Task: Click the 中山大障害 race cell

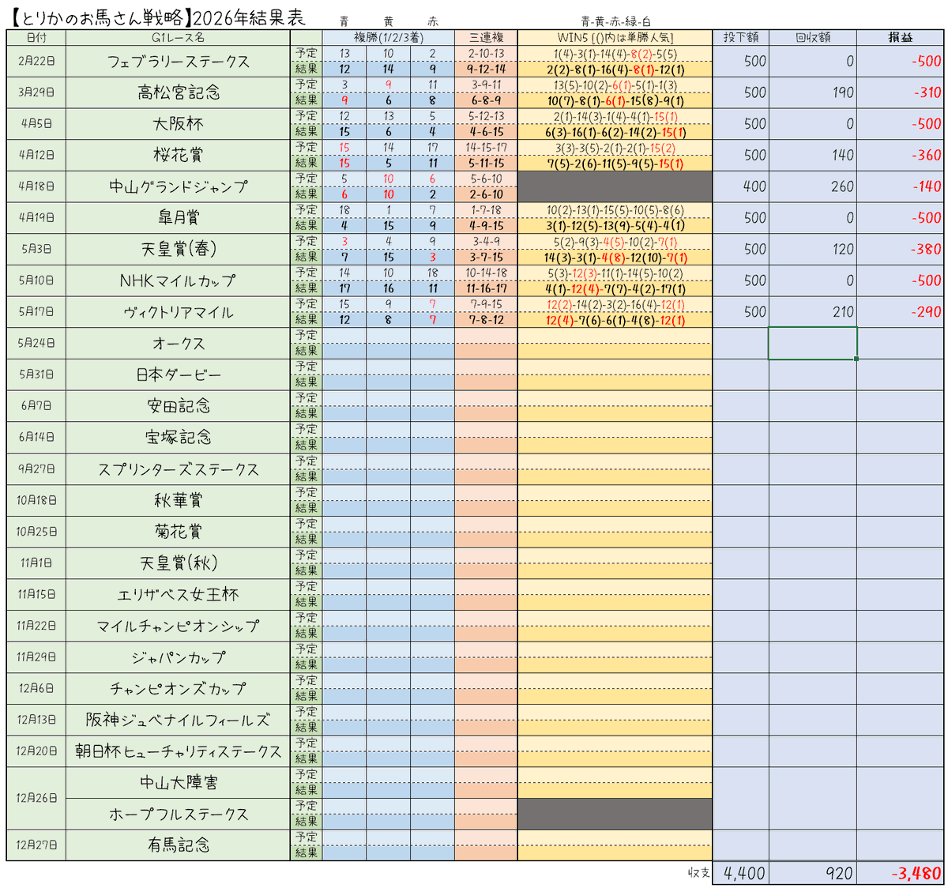Action: click(x=178, y=782)
